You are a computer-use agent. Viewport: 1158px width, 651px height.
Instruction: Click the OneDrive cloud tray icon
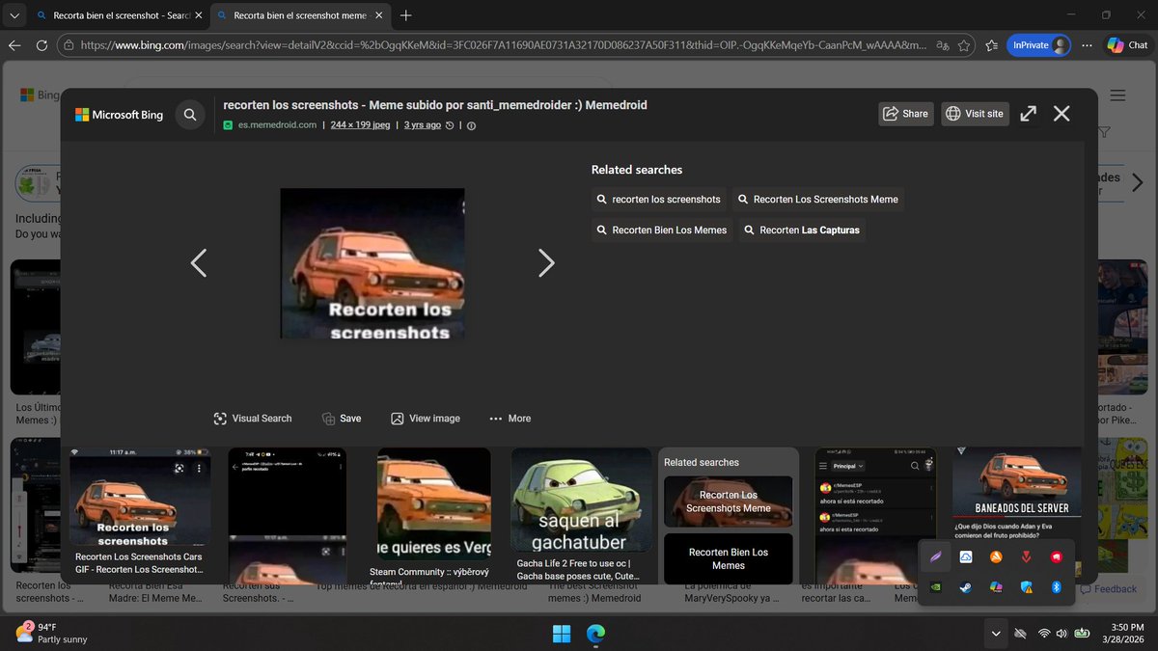click(966, 556)
